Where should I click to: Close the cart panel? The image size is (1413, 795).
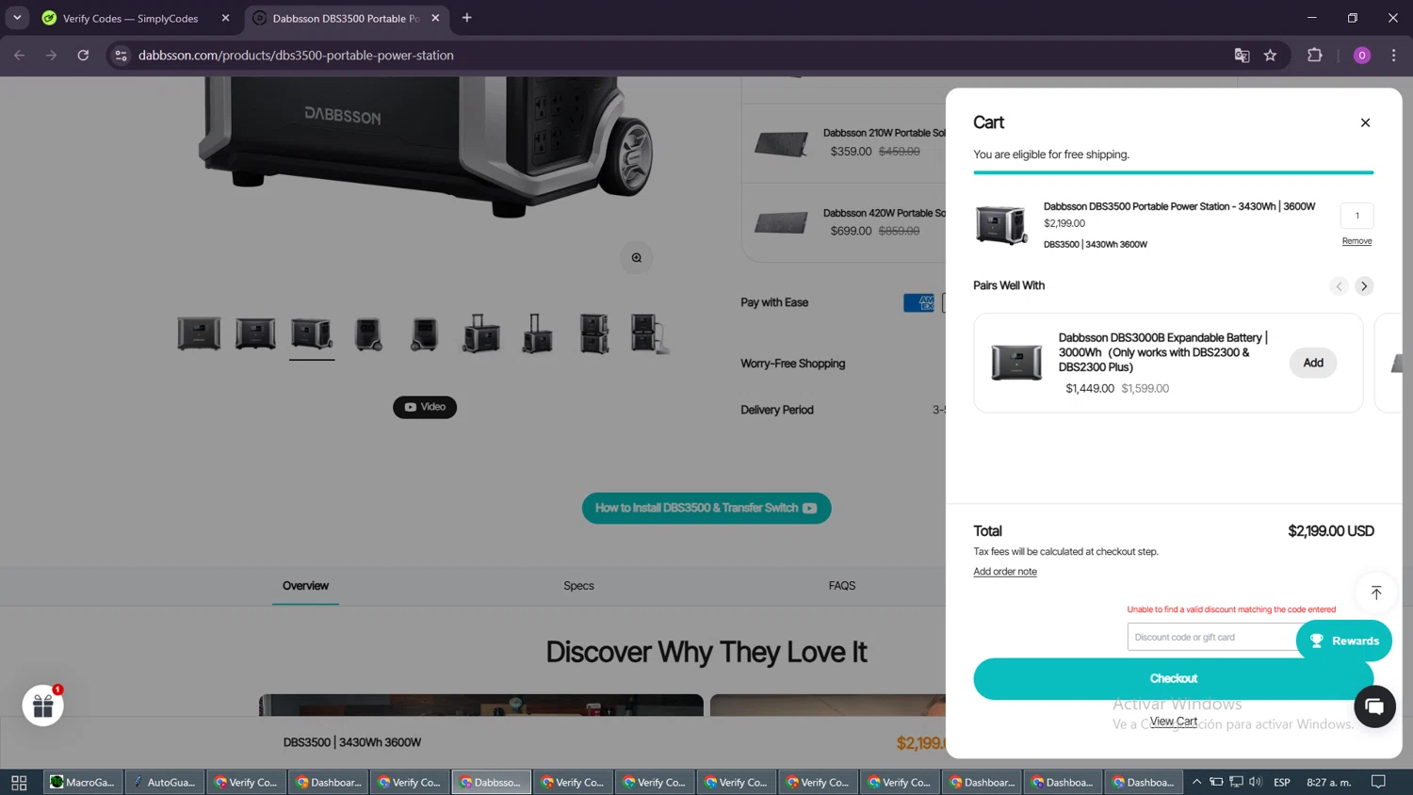tap(1365, 122)
